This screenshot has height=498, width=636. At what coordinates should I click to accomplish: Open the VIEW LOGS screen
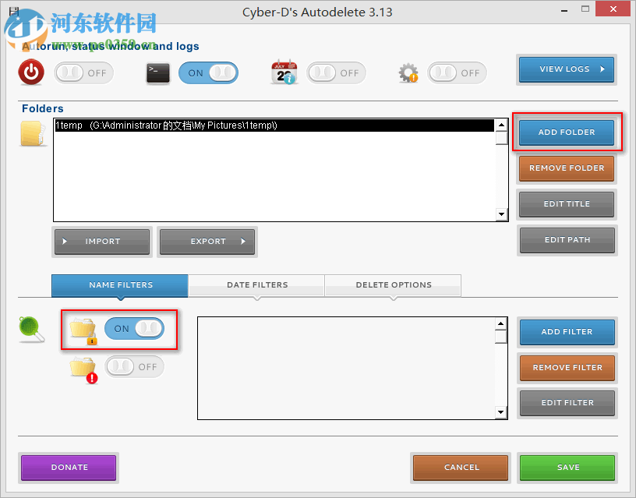click(x=566, y=69)
